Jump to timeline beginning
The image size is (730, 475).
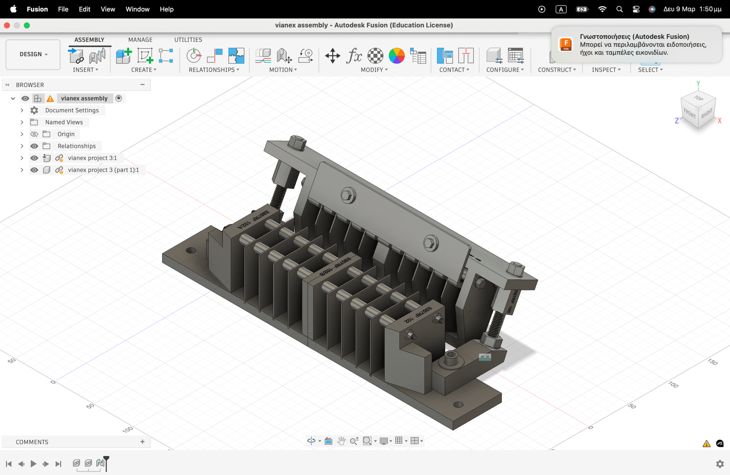pyautogui.click(x=9, y=464)
